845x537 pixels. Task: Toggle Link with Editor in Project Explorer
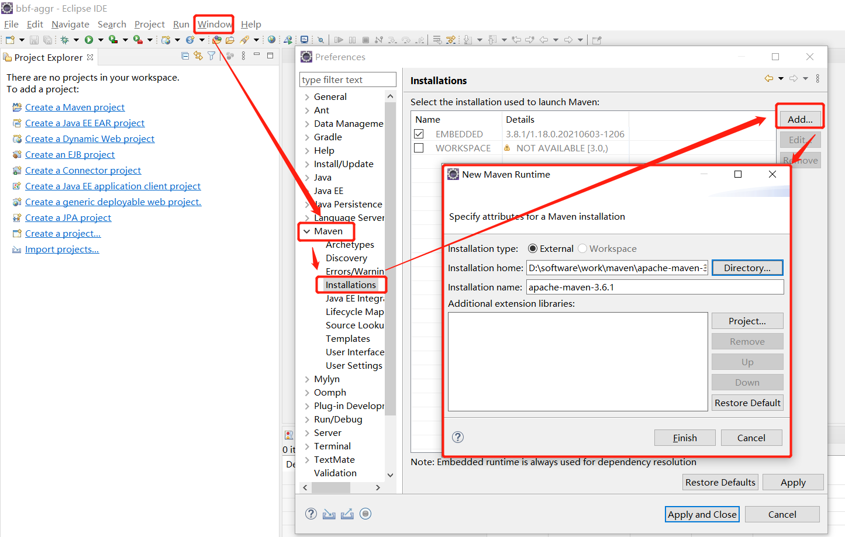[x=198, y=56]
